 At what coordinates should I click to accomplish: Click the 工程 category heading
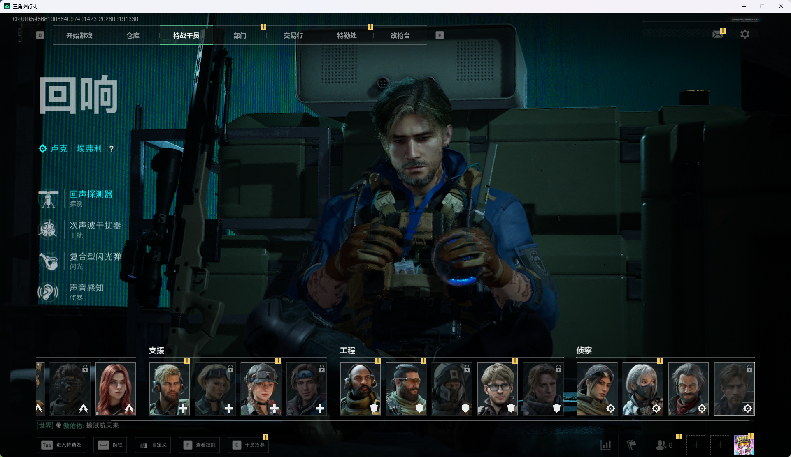pyautogui.click(x=347, y=351)
